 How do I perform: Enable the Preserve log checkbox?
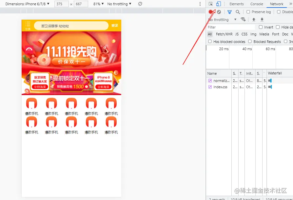(248, 12)
